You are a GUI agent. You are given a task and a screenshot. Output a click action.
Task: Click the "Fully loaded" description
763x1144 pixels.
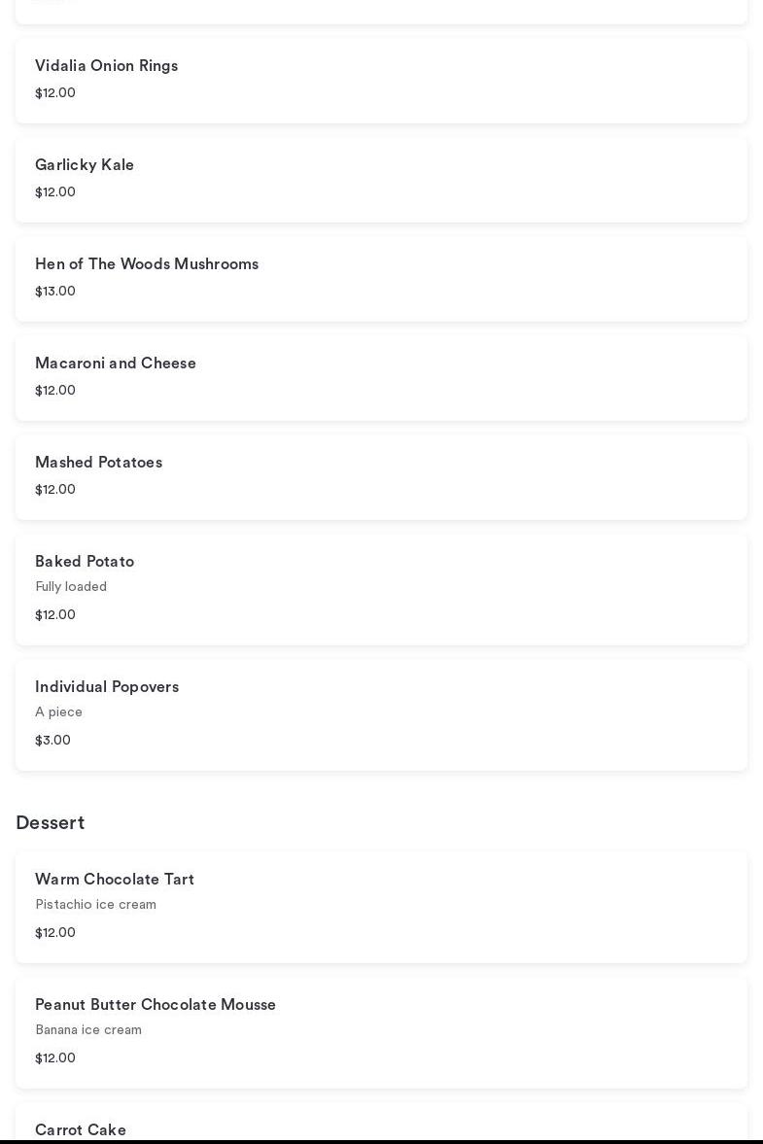pyautogui.click(x=71, y=587)
